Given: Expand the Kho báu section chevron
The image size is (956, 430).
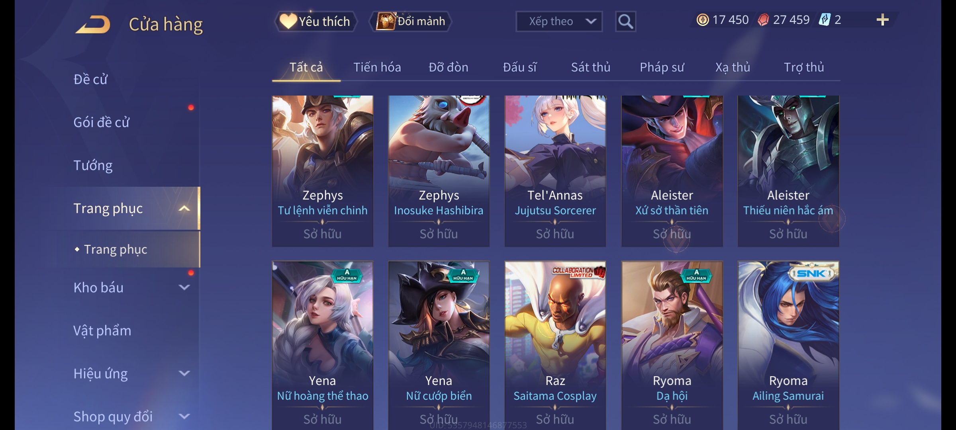Looking at the screenshot, I should click(x=184, y=287).
